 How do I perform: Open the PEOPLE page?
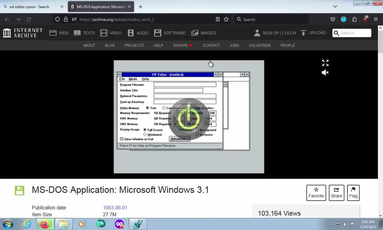click(288, 45)
